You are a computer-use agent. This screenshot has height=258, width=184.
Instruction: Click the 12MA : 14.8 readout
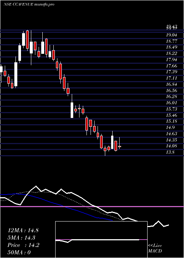23,230
